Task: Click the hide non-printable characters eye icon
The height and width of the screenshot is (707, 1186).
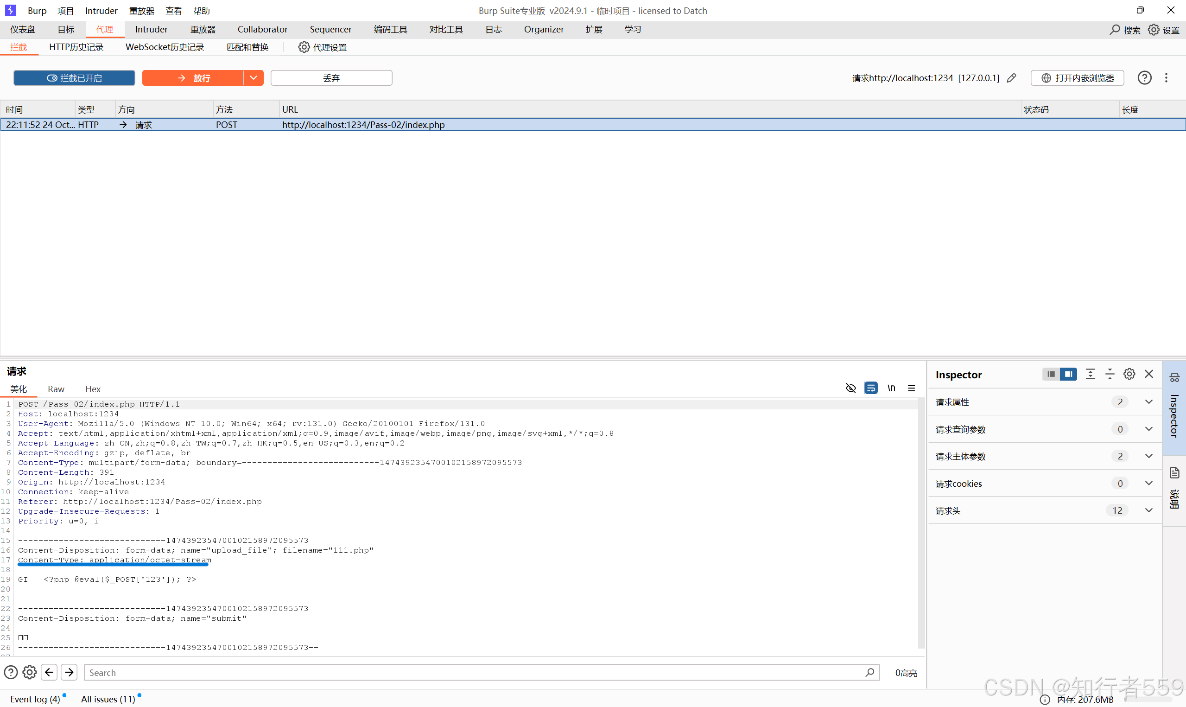Action: [850, 388]
